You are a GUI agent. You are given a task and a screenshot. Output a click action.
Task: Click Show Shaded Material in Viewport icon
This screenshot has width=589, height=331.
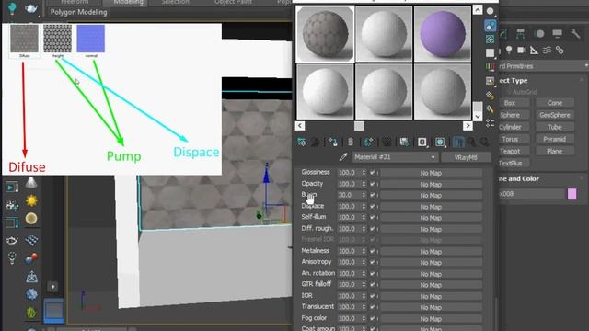[x=440, y=142]
